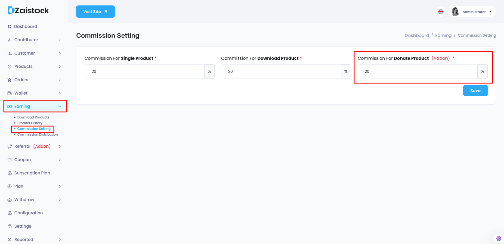Click the Dashboard grid icon in sidebar

[x=10, y=27]
